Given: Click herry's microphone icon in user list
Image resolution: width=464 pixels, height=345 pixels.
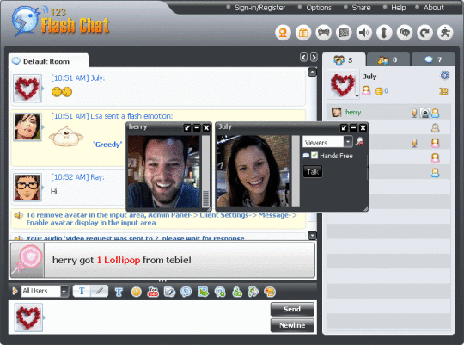Looking at the screenshot, I should [414, 113].
